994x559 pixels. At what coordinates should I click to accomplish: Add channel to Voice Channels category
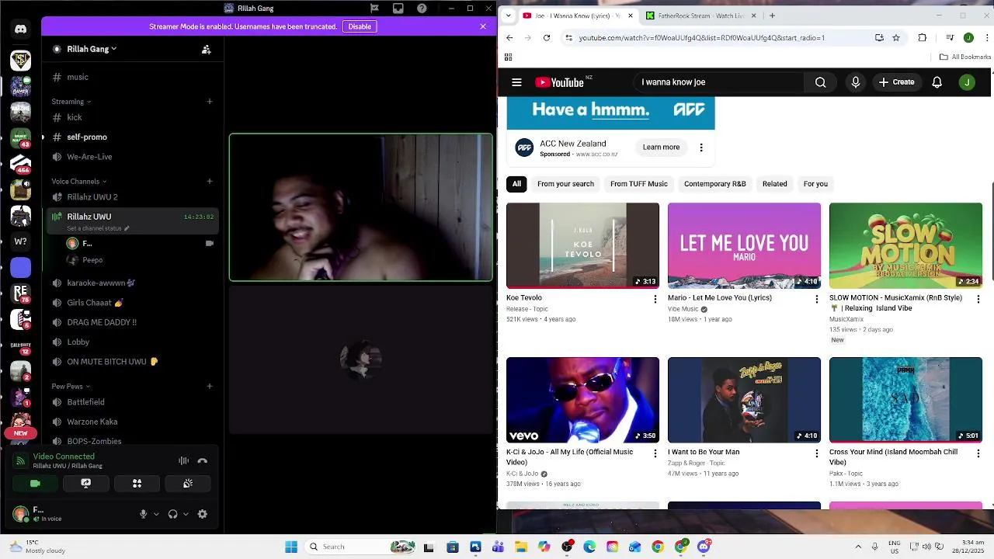click(x=210, y=182)
